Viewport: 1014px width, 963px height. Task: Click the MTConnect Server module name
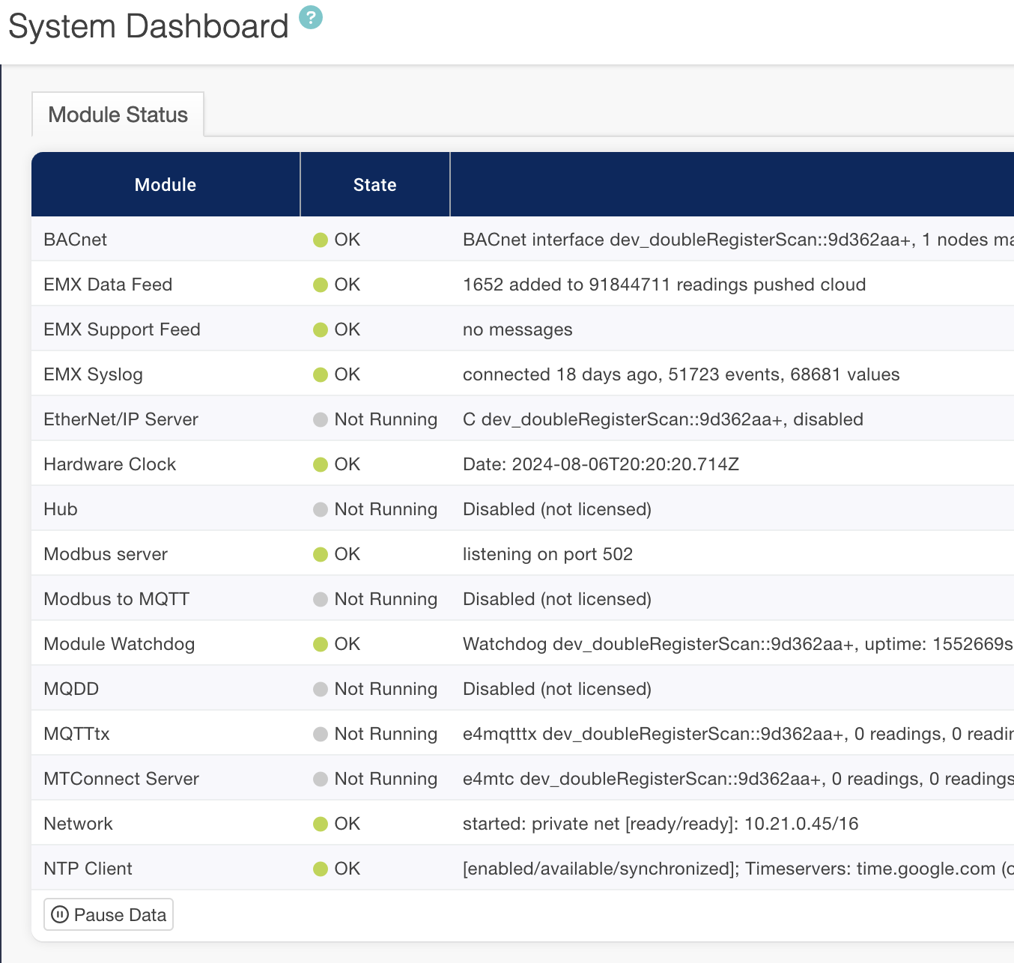[x=121, y=779]
